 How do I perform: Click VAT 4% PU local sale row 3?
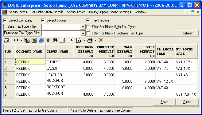186,75
